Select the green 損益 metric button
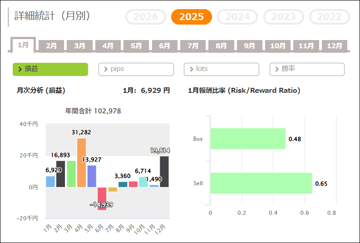Viewport: 360px width, 243px height. [50, 69]
